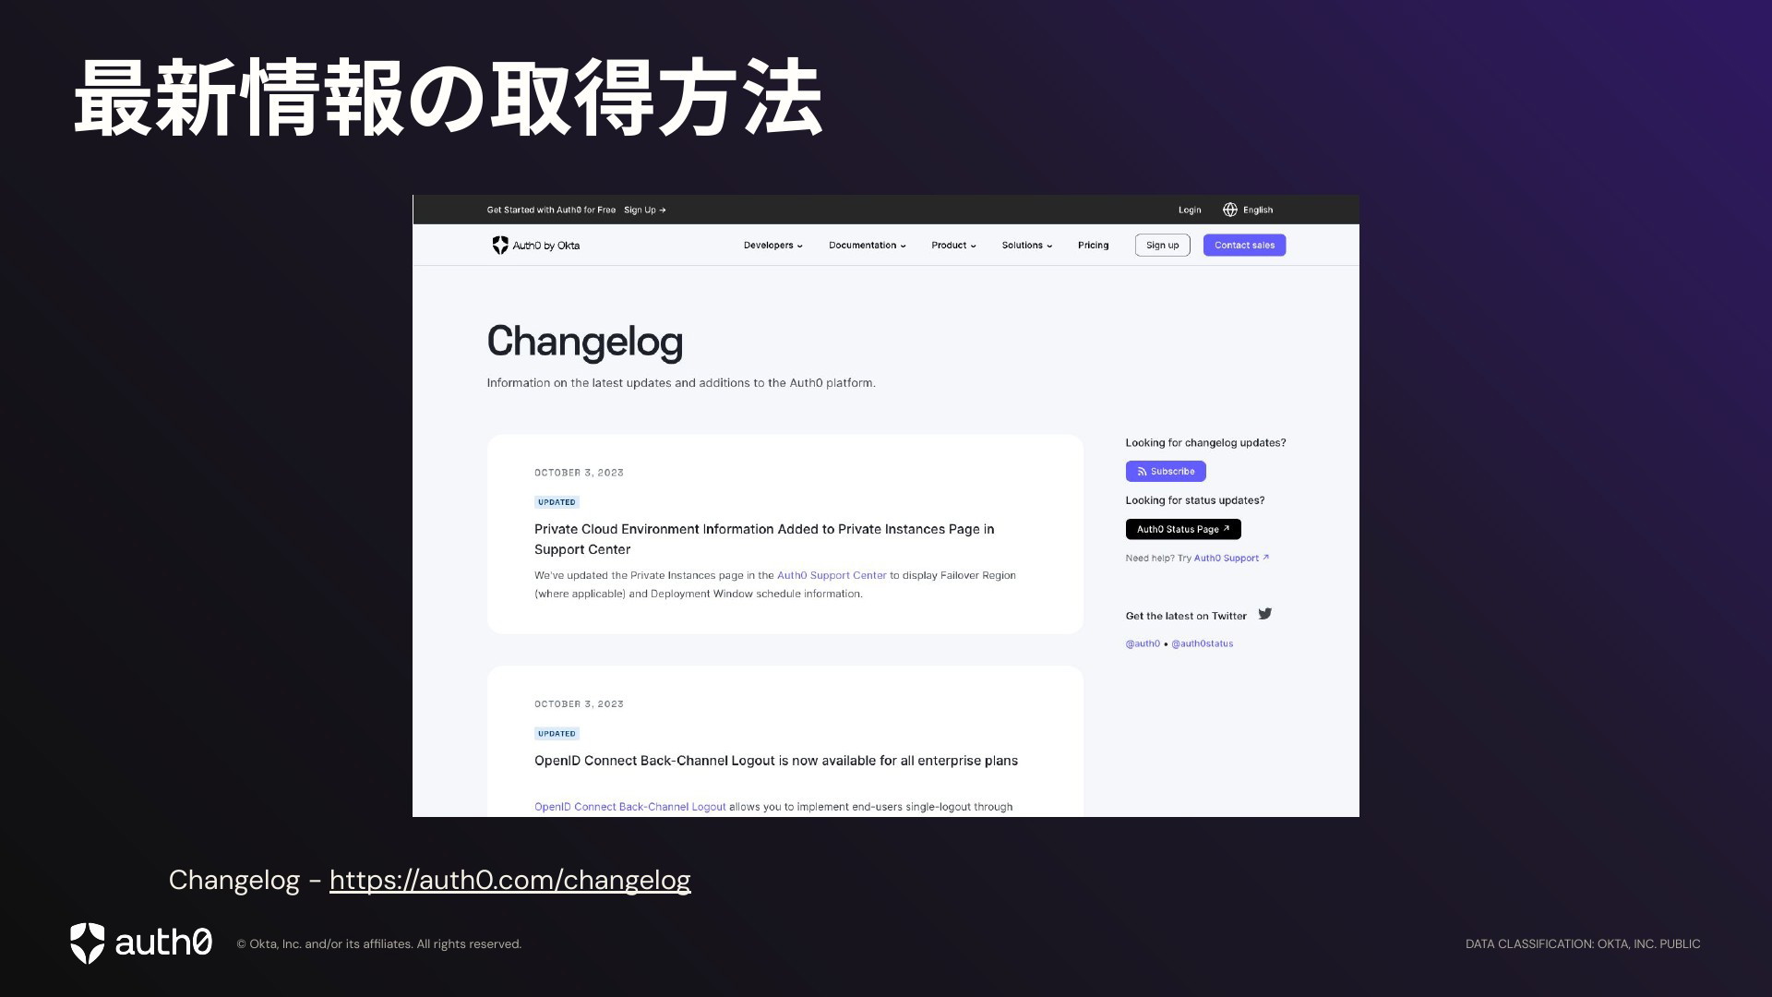Image resolution: width=1772 pixels, height=997 pixels.
Task: Open the @auth0 Twitter handle
Action: point(1143,643)
